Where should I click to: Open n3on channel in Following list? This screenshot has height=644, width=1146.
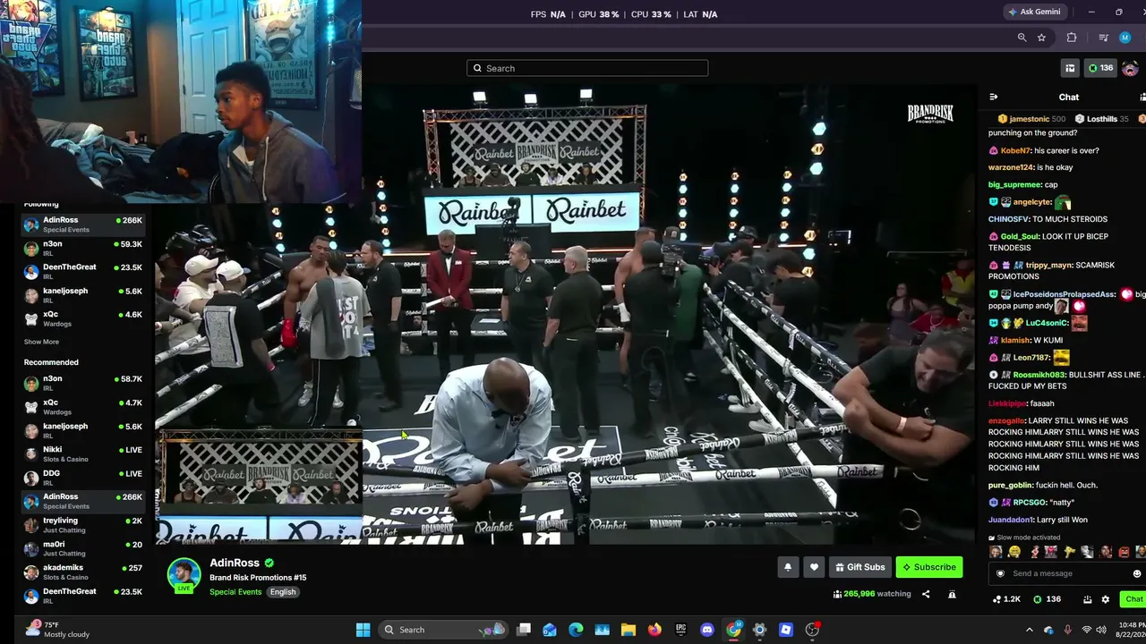[83, 248]
